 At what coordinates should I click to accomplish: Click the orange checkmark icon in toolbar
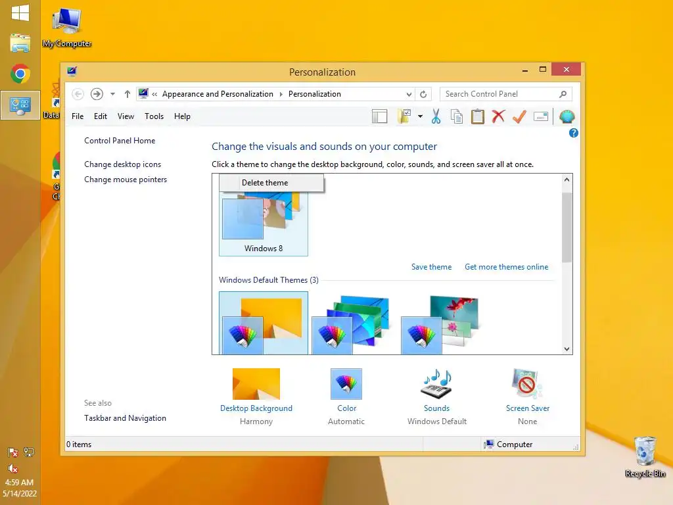(519, 116)
